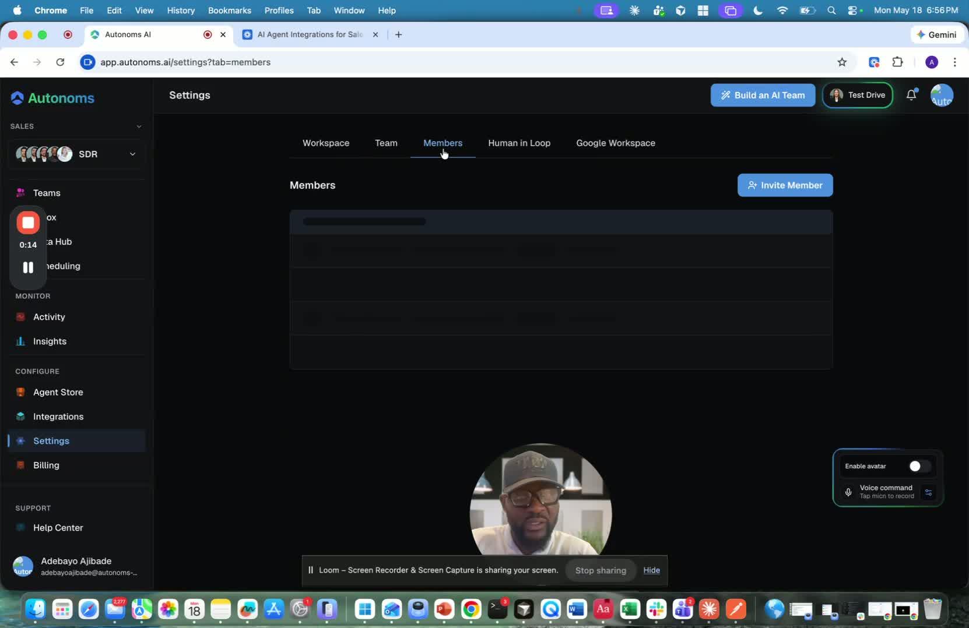The width and height of the screenshot is (969, 628).
Task: Open the Apple menu
Action: coord(17,10)
